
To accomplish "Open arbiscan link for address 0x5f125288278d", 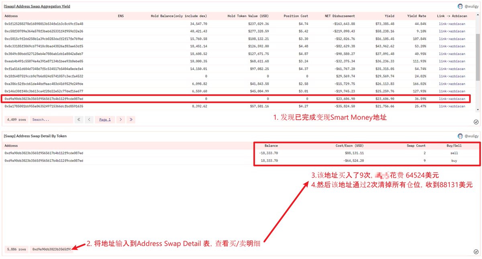I will click(452, 24).
